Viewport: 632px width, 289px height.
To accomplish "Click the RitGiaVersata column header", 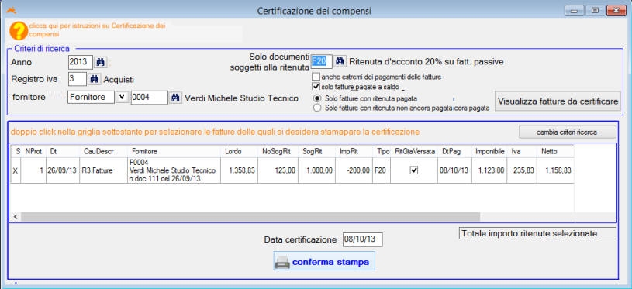I will point(414,151).
